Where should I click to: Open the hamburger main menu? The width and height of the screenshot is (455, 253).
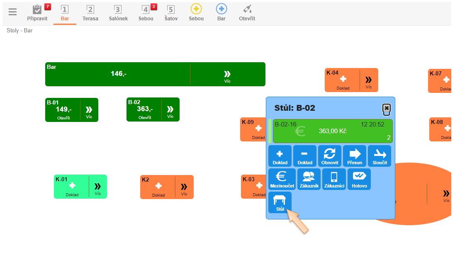coord(13,12)
